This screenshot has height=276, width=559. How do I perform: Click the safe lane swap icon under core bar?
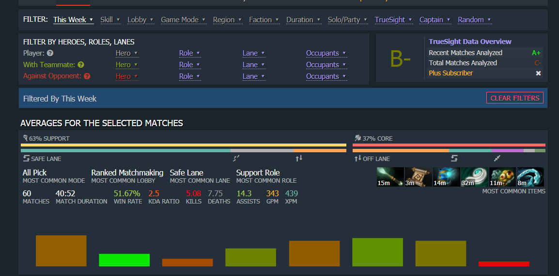454,158
